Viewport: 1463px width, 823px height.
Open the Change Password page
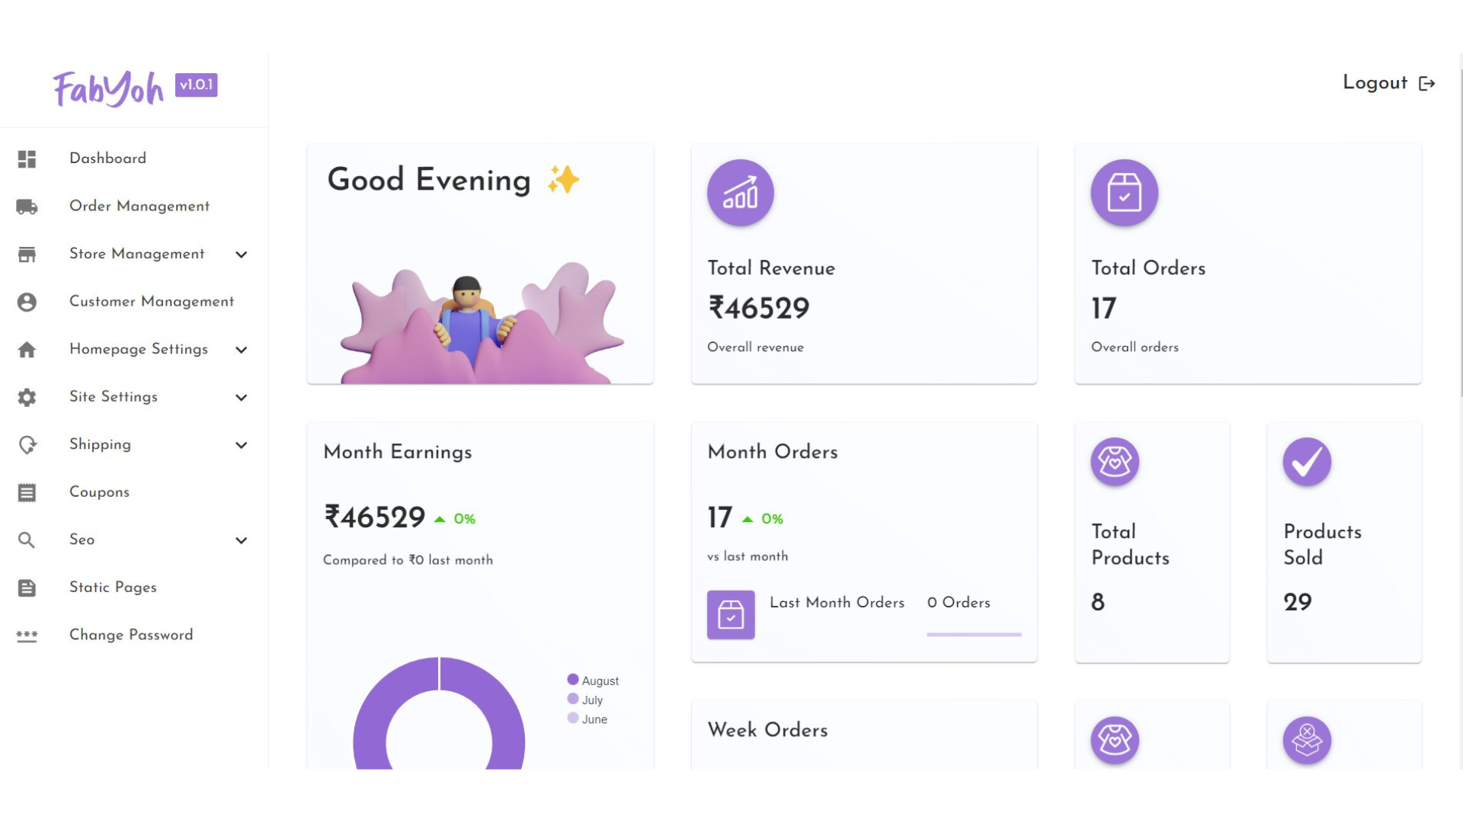click(x=131, y=635)
